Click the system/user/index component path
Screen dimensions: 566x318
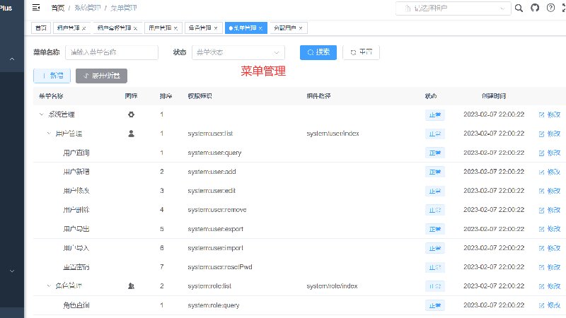(333, 134)
